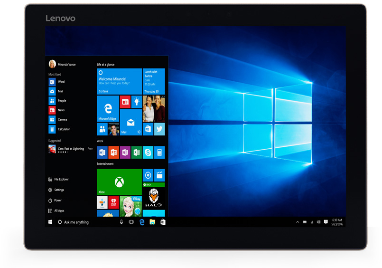Check the battery status icon

[305, 222]
